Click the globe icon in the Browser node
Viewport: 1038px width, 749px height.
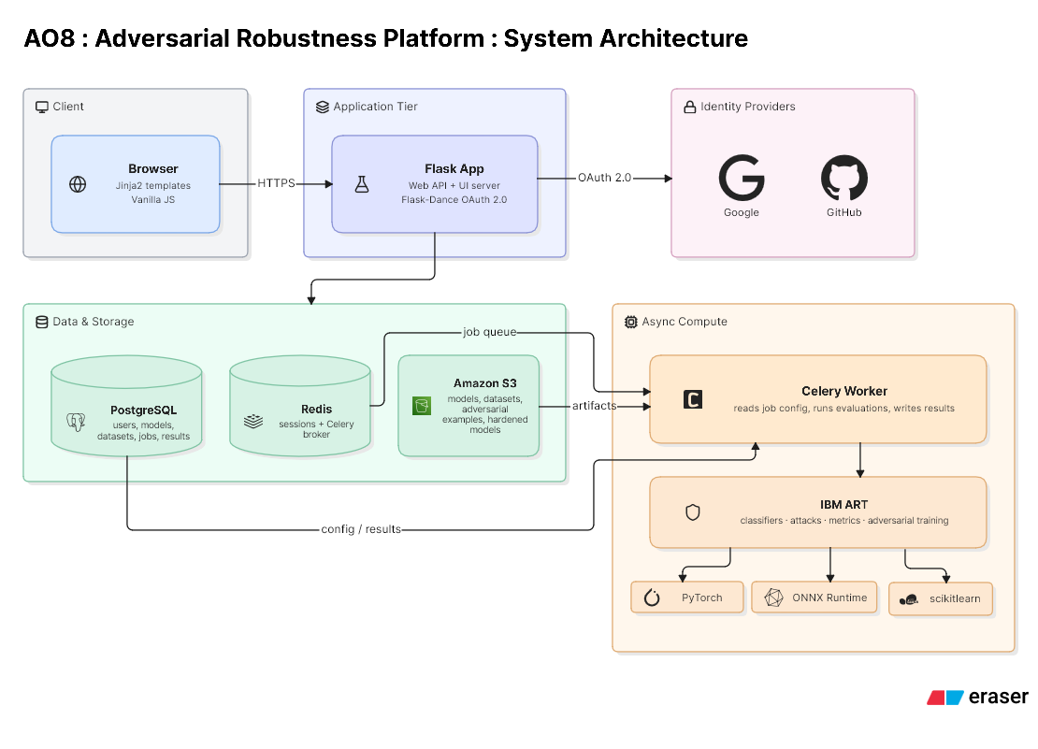point(78,184)
